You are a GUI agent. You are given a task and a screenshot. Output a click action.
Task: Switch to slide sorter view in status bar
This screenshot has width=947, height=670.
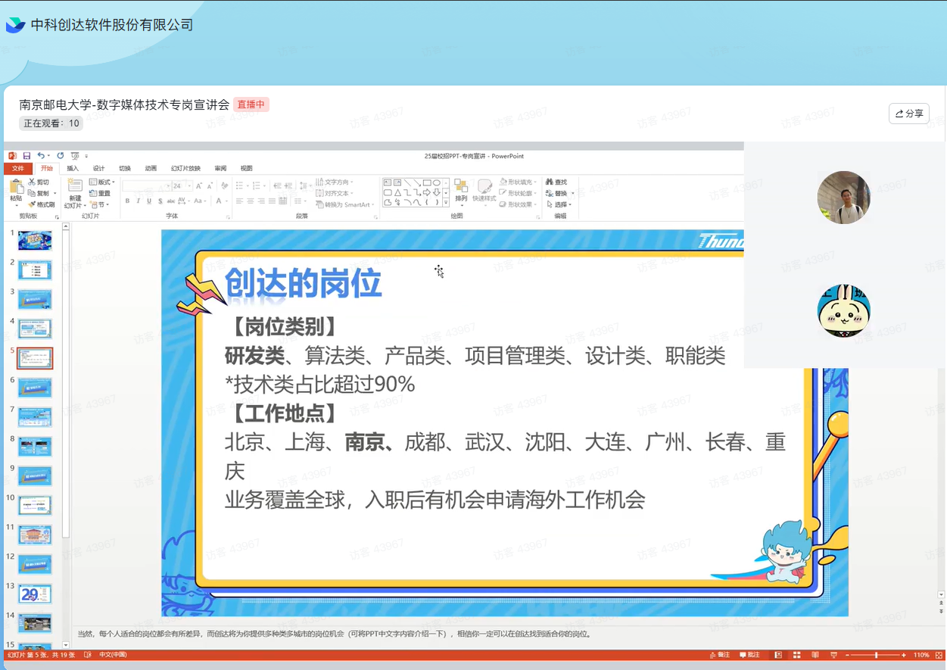point(796,655)
